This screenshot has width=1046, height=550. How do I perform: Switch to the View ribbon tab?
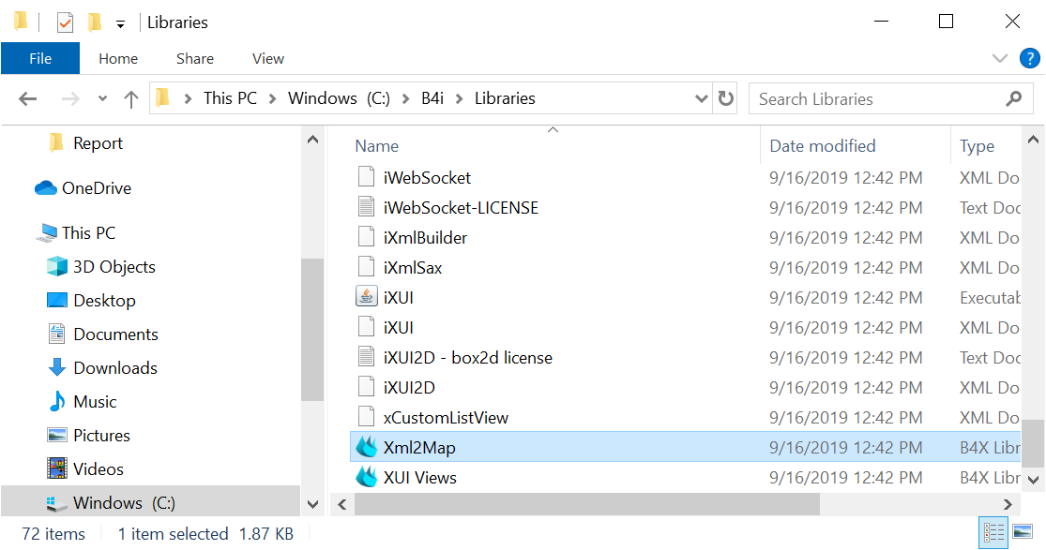[x=267, y=58]
